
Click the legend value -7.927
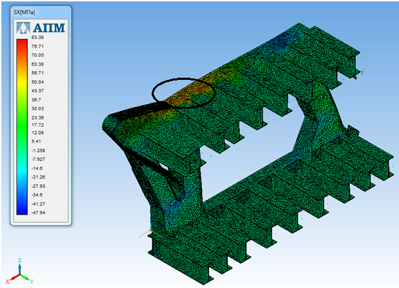tap(38, 160)
